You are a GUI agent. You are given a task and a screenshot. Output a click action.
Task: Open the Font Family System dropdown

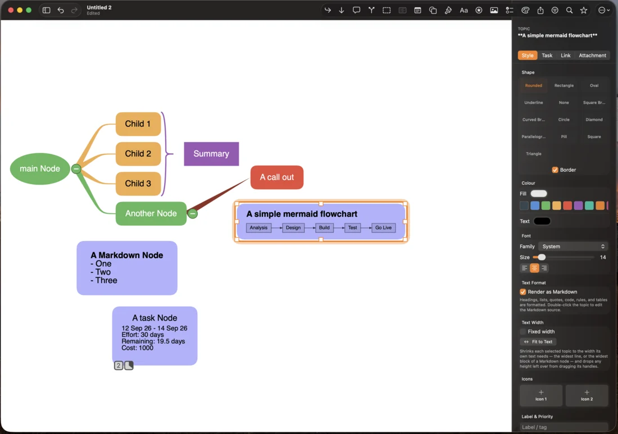coord(573,246)
